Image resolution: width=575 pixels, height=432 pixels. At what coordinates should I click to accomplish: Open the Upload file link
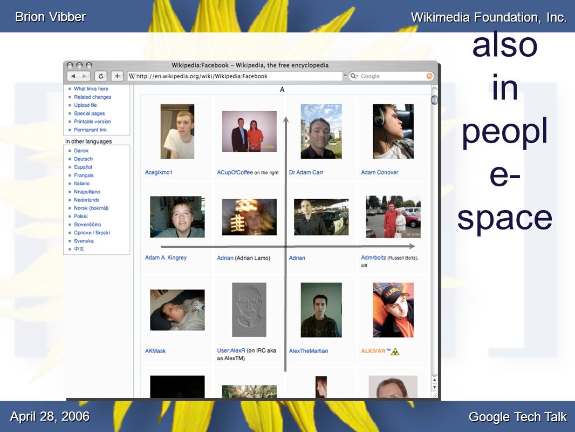[x=85, y=105]
